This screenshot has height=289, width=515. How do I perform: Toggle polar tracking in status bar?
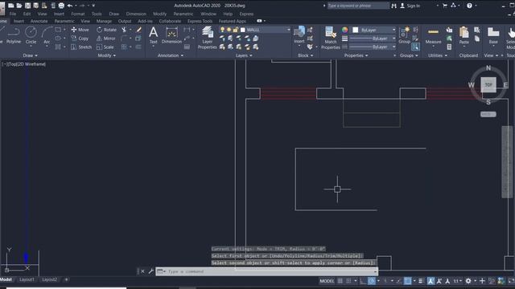372,281
